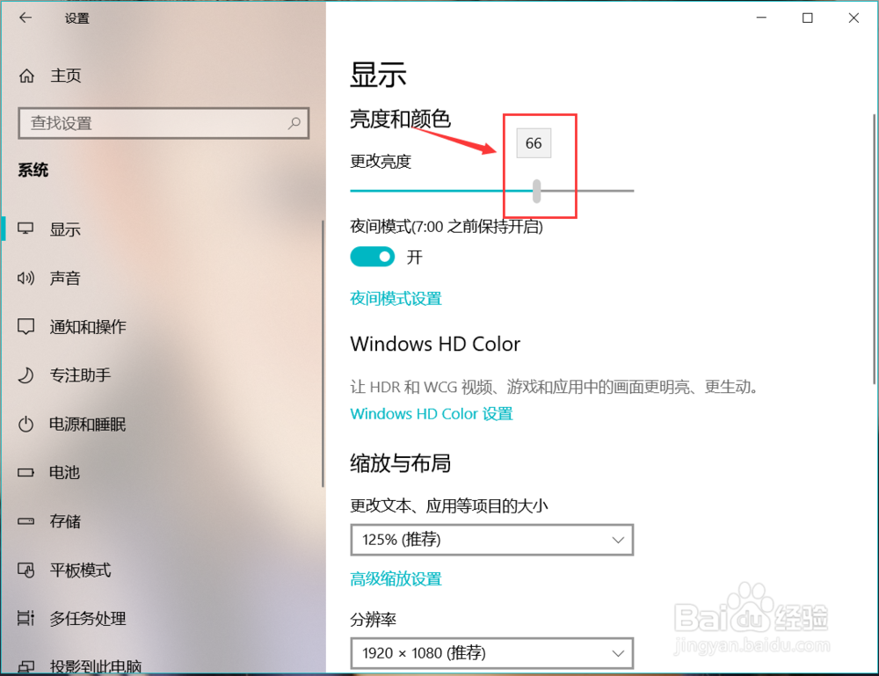879x676 pixels.
Task: Open Windows HD Color 设置 link
Action: (432, 414)
